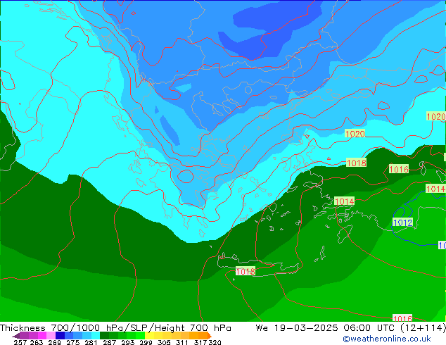Select the bright yellow legend swatch at 299
The image size is (446, 345).
[x=149, y=335]
